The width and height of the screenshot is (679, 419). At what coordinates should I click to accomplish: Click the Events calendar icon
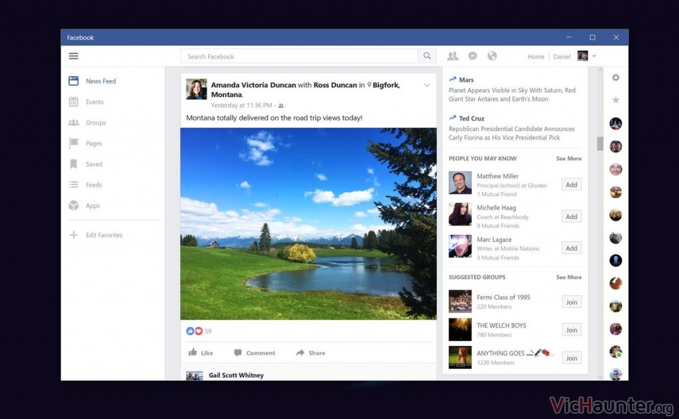[x=74, y=102]
